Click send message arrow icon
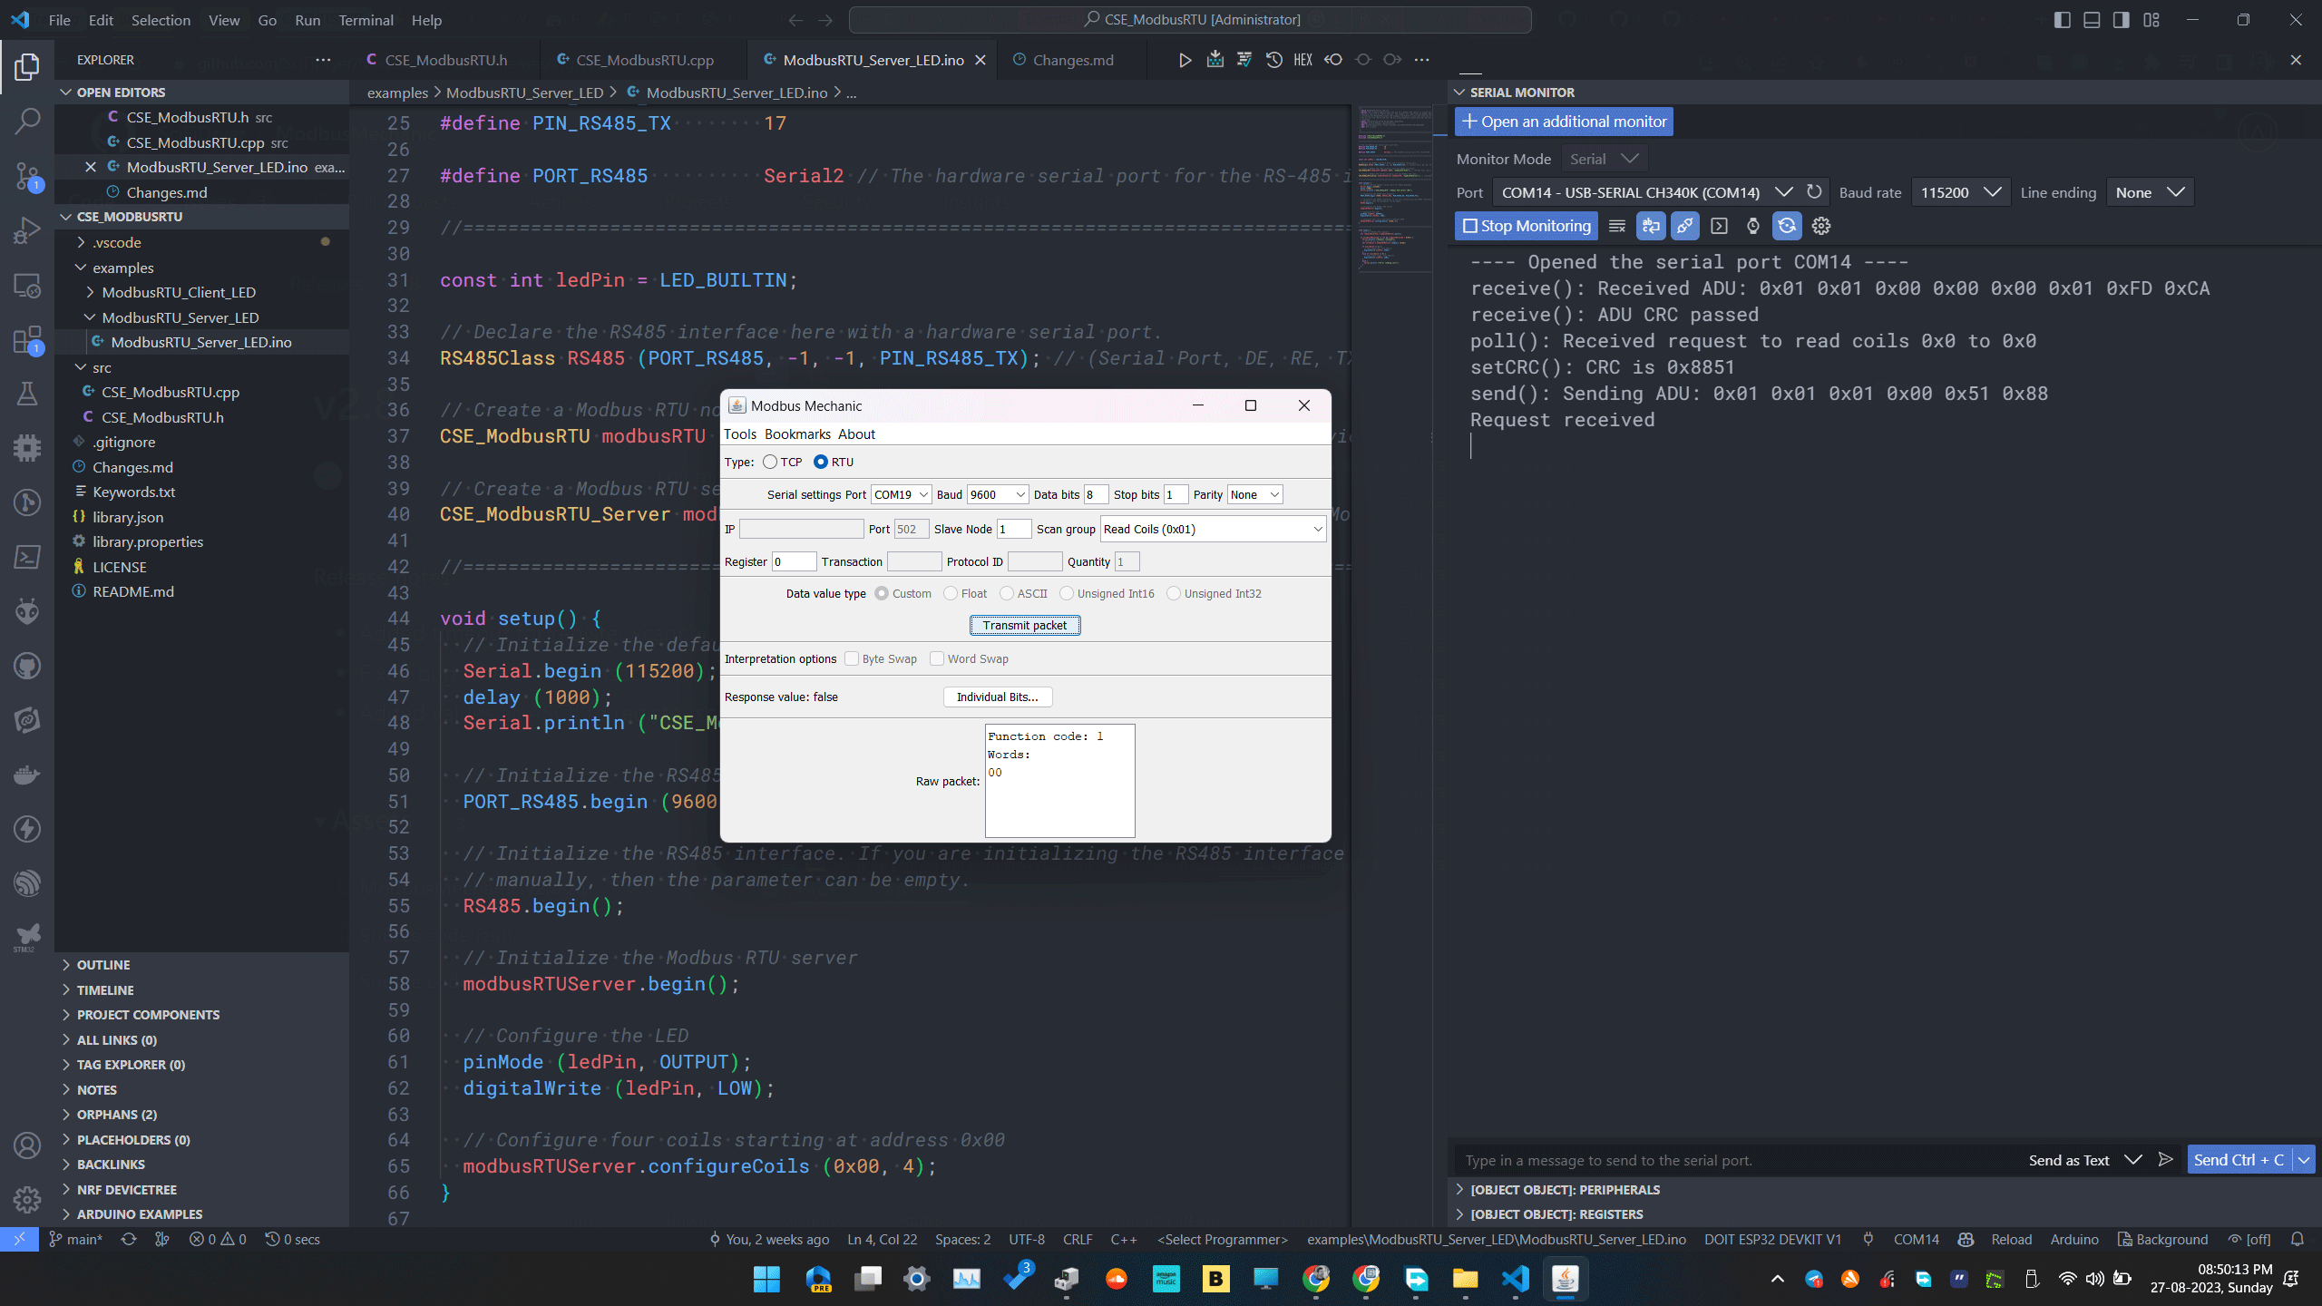Viewport: 2322px width, 1306px height. click(2165, 1159)
